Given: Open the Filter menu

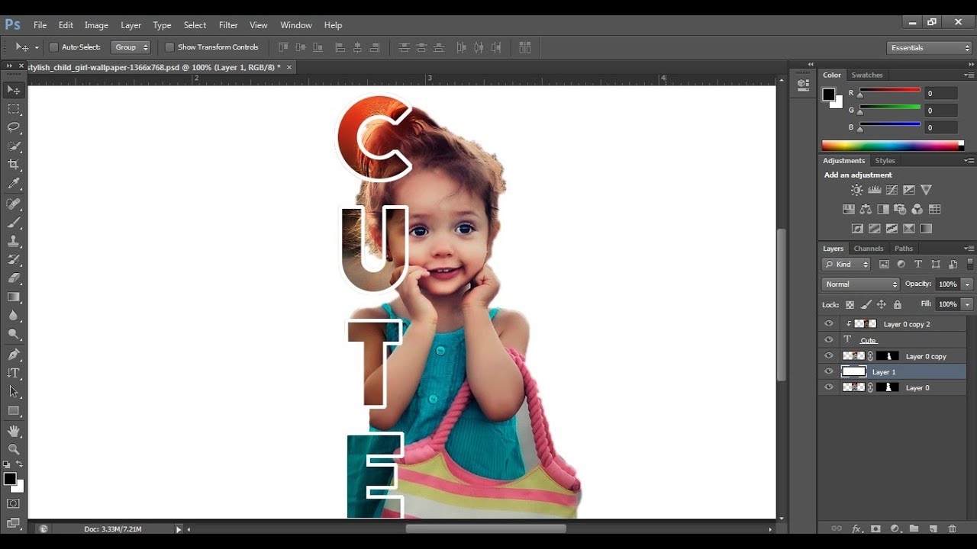Looking at the screenshot, I should tap(228, 25).
